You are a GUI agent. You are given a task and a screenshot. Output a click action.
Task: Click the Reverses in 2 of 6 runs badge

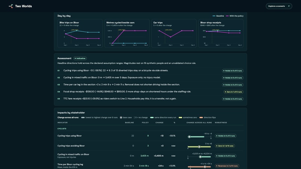click(227, 166)
